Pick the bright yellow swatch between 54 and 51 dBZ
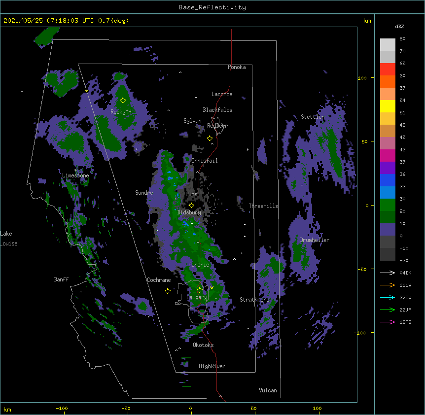 point(388,106)
